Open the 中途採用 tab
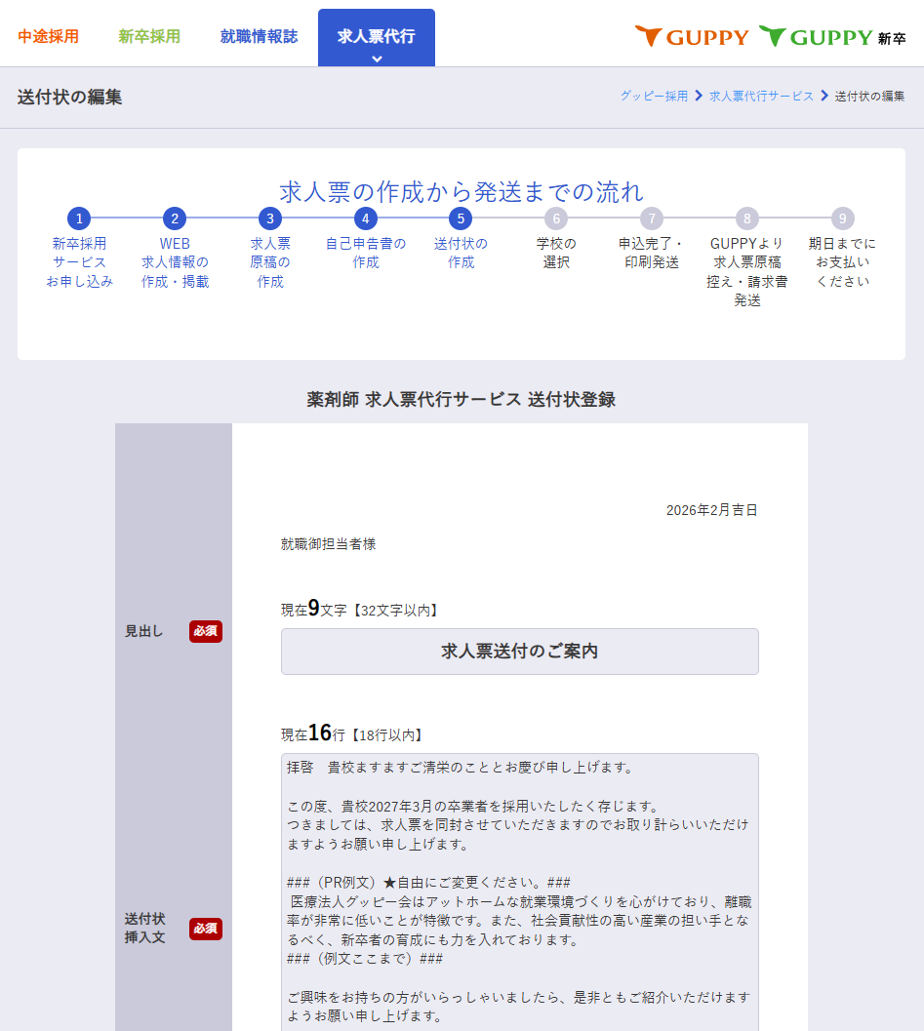The height and width of the screenshot is (1031, 924). 48,37
